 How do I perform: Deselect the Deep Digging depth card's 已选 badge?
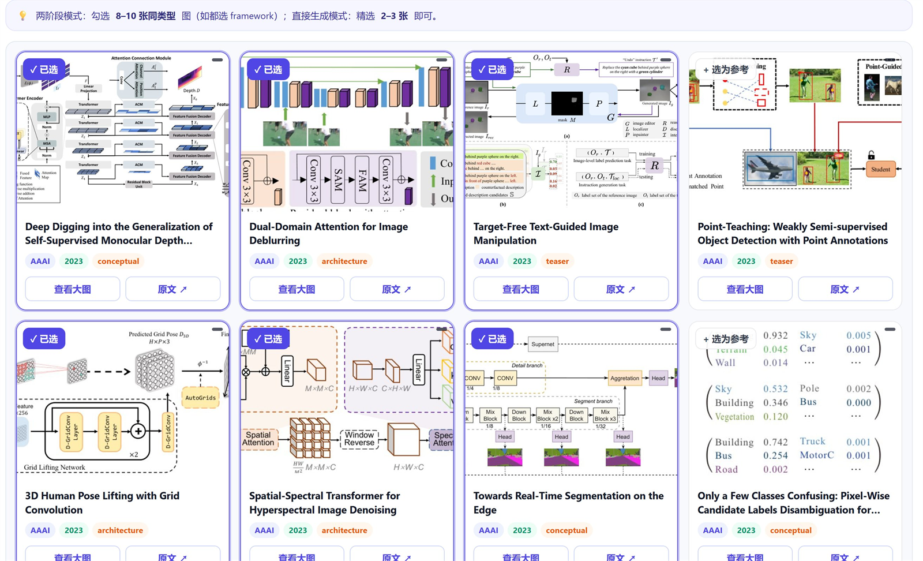point(44,69)
